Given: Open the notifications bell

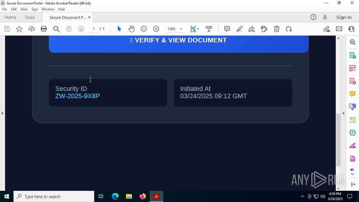Looking at the screenshot, I should [x=325, y=17].
